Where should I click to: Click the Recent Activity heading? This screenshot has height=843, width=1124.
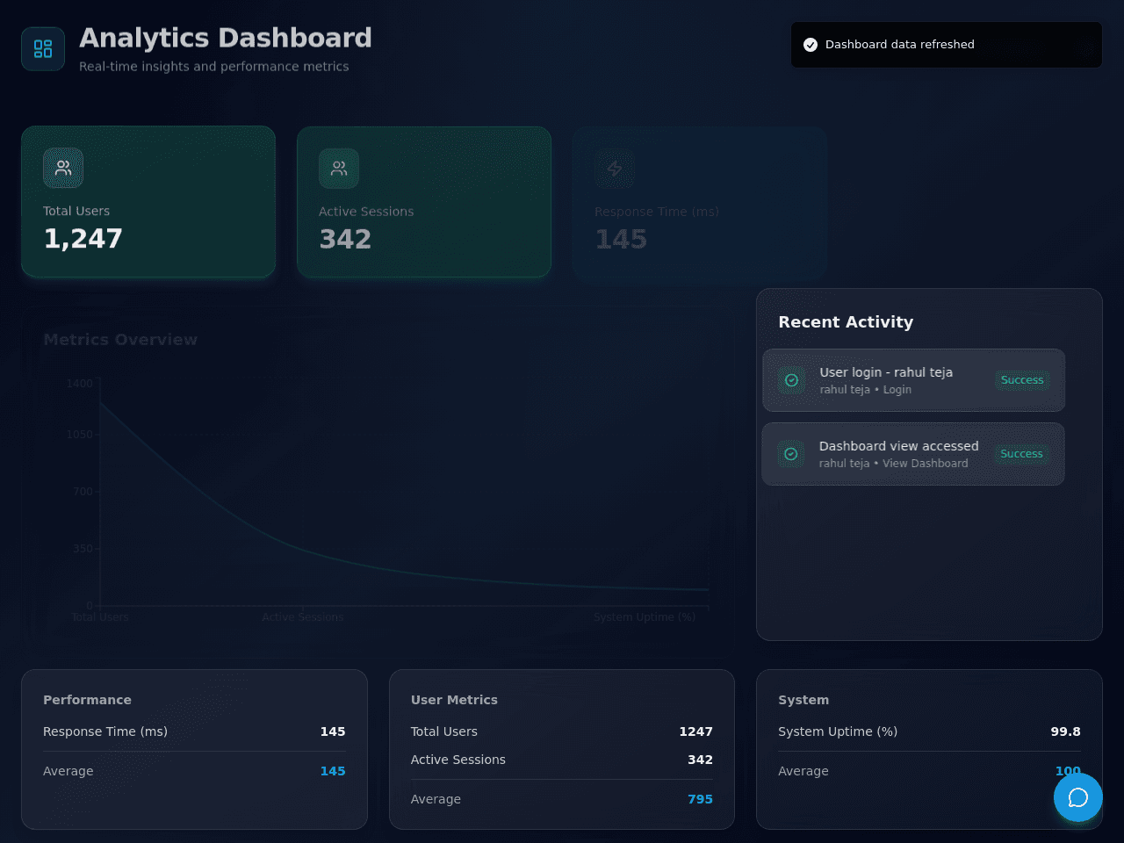(x=846, y=322)
